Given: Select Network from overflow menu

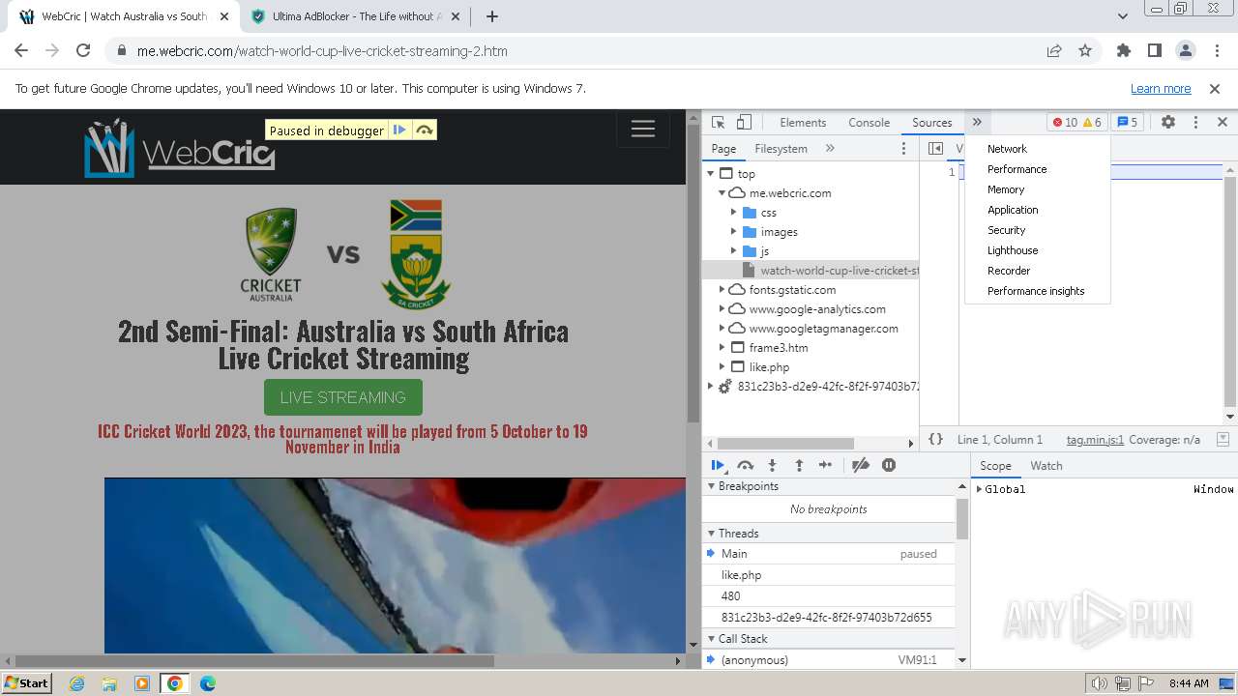Looking at the screenshot, I should click(x=1007, y=149).
